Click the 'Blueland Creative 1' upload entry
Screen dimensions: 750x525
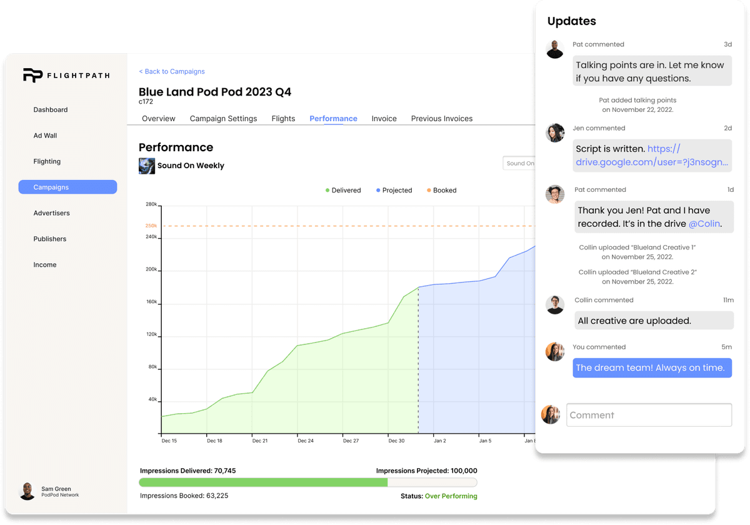pos(637,252)
